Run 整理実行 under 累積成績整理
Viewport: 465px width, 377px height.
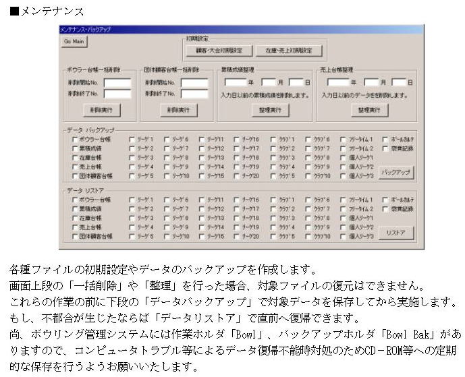(x=270, y=110)
